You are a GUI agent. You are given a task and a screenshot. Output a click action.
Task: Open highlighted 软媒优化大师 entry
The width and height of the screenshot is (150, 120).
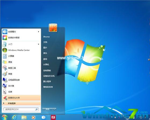pos(21,98)
